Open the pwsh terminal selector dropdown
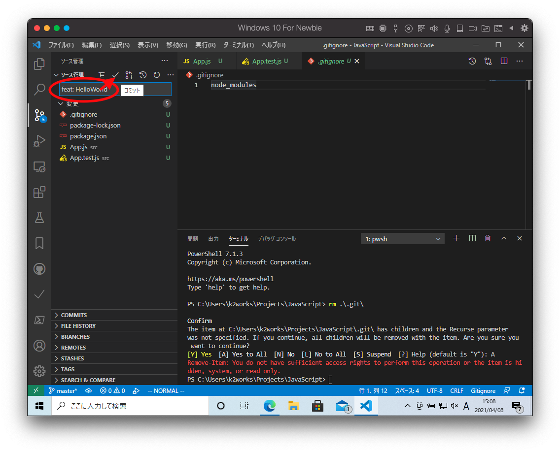Image resolution: width=560 pixels, height=452 pixels. coord(402,239)
